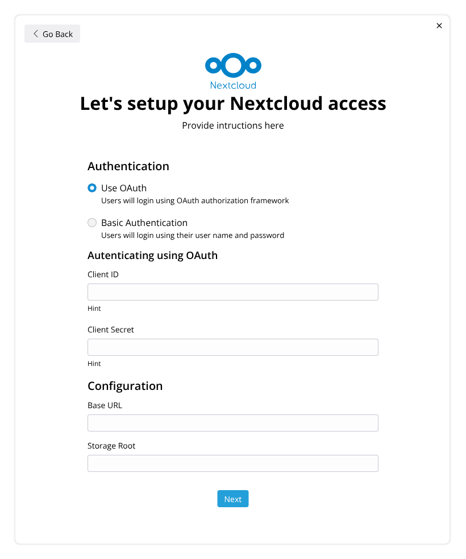Click the Use OAuth label text
Image resolution: width=466 pixels, height=559 pixels.
[x=123, y=188]
